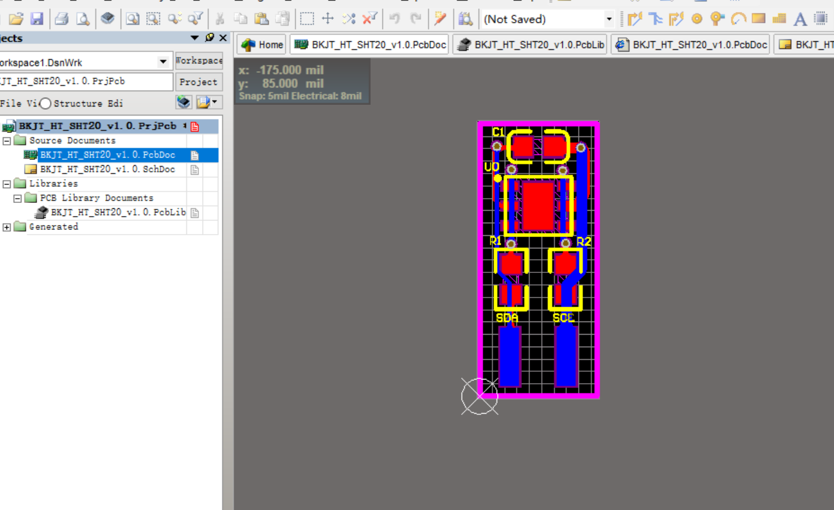Activate the move selection tool
Screen dimensions: 834x510
click(x=327, y=19)
